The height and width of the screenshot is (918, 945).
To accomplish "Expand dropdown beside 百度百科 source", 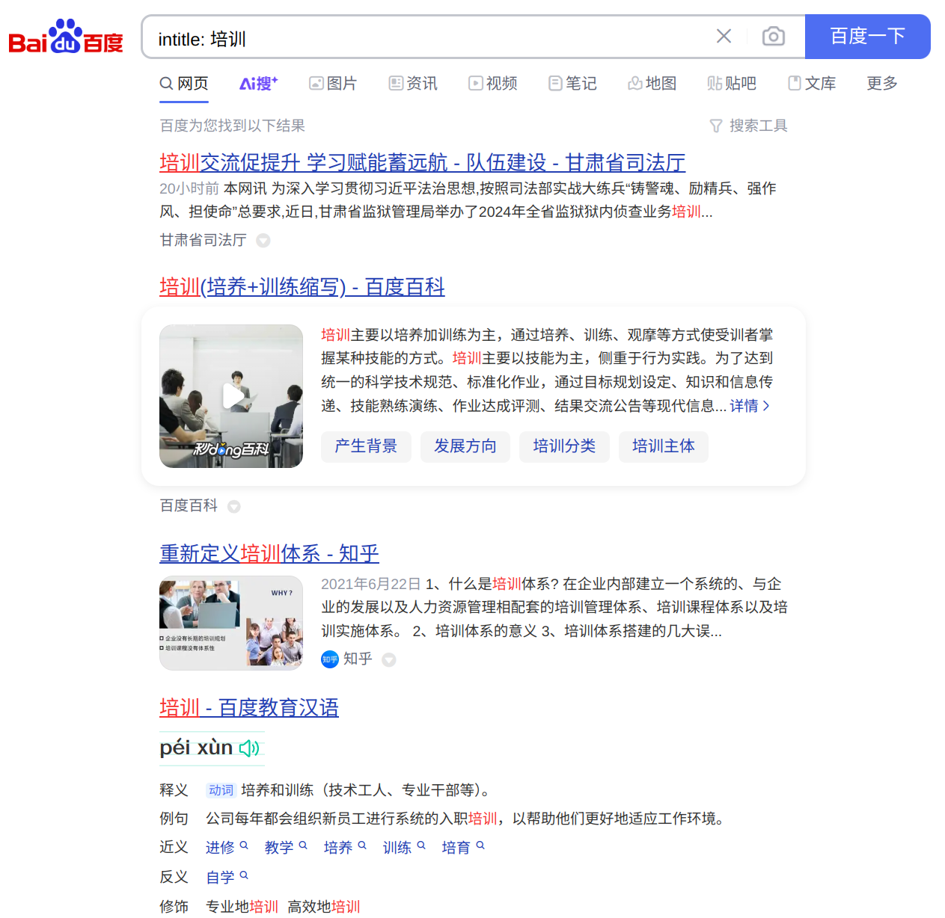I will point(234,507).
